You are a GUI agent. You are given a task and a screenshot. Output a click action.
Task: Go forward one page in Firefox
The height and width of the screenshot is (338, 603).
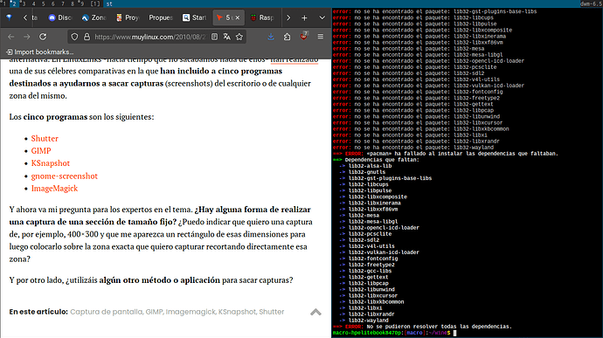26,37
